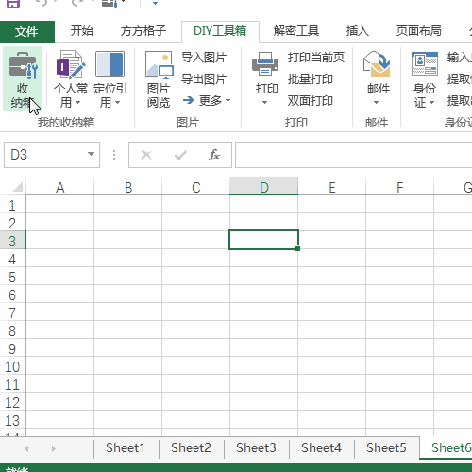The image size is (472, 472).
Task: Click the 打印 printer icon
Action: click(x=265, y=64)
